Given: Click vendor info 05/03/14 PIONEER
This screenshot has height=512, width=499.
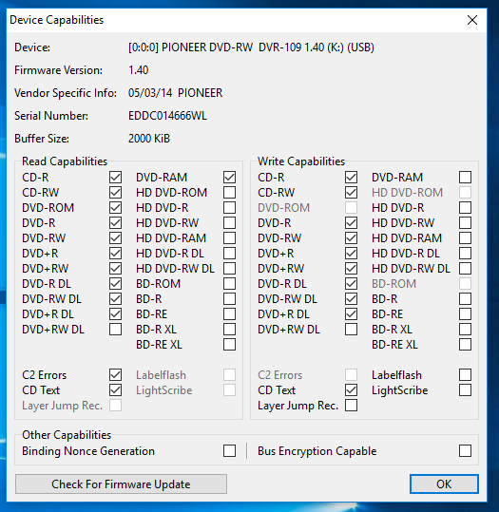Looking at the screenshot, I should coord(175,93).
